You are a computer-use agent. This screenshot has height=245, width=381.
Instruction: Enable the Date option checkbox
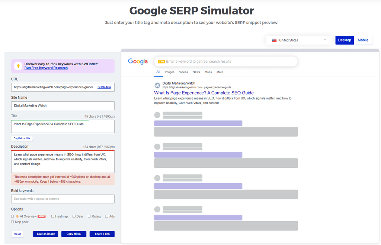coord(74,216)
